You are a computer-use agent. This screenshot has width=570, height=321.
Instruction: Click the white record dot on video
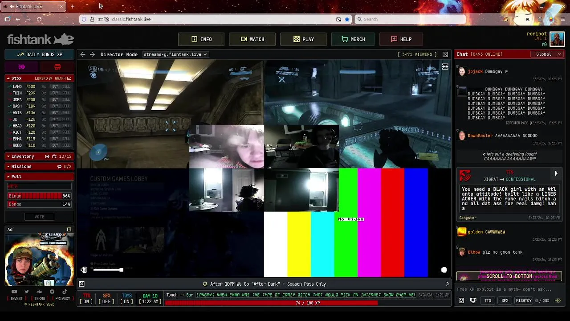pos(444,270)
